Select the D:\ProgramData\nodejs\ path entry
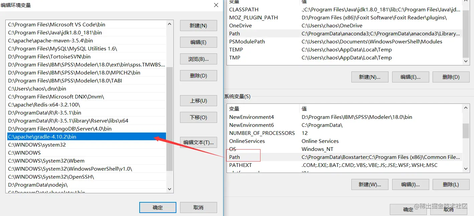The width and height of the screenshot is (474, 216). click(87, 185)
